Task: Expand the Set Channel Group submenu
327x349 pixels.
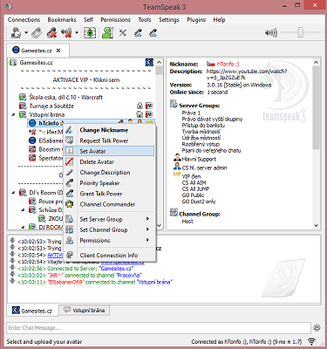Action: [110, 229]
